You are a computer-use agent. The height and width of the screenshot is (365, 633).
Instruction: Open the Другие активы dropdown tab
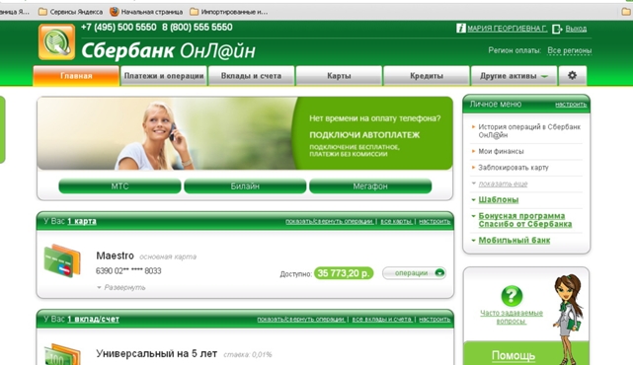coord(514,75)
